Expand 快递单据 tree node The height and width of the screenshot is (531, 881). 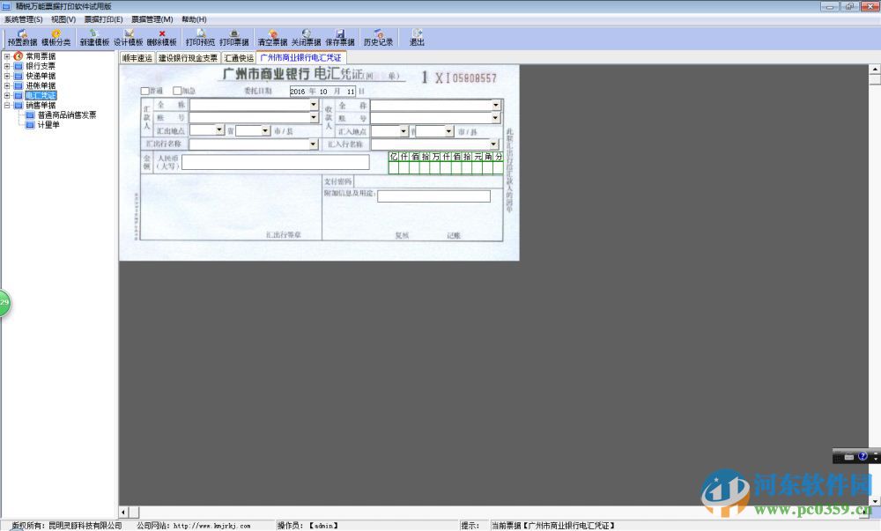(x=7, y=76)
